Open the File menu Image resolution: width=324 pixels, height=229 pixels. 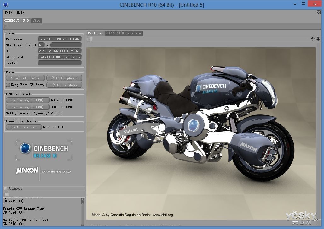(9, 13)
